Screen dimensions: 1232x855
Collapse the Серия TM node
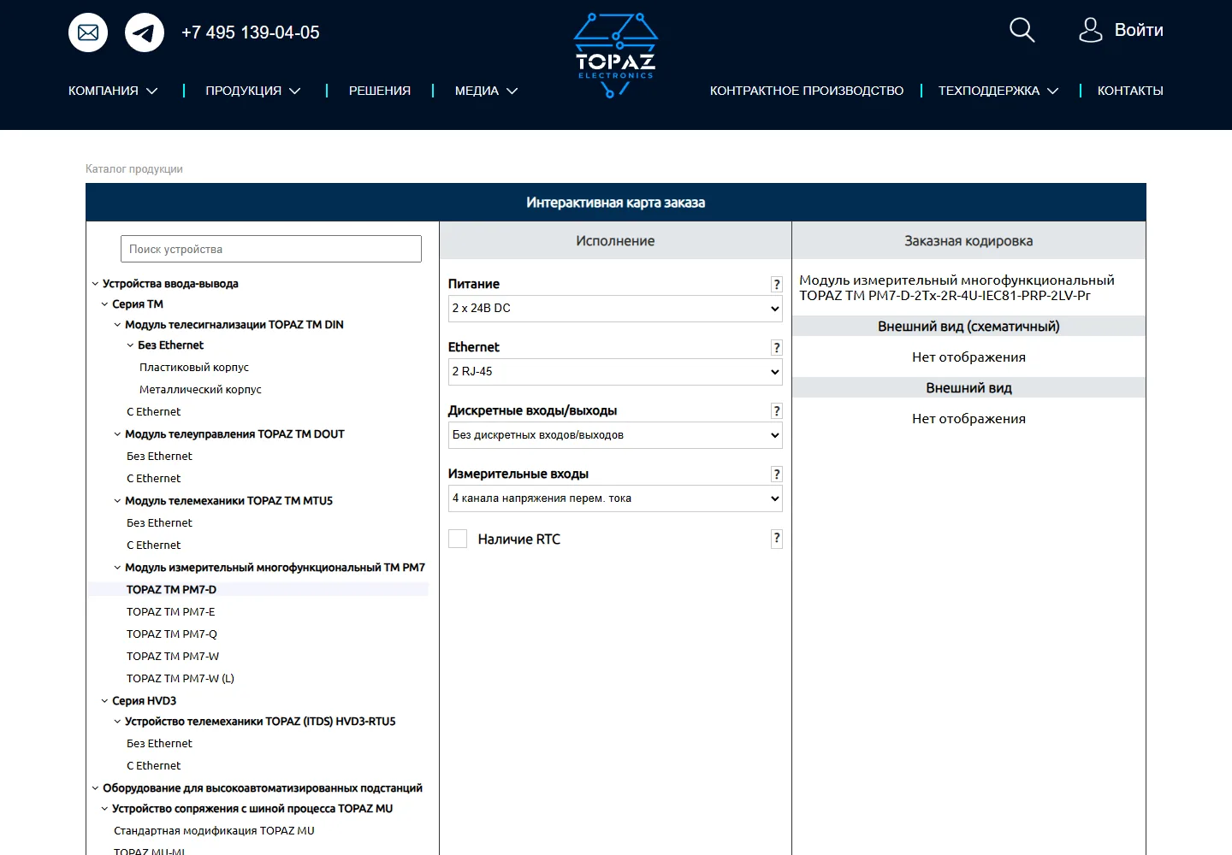point(104,304)
